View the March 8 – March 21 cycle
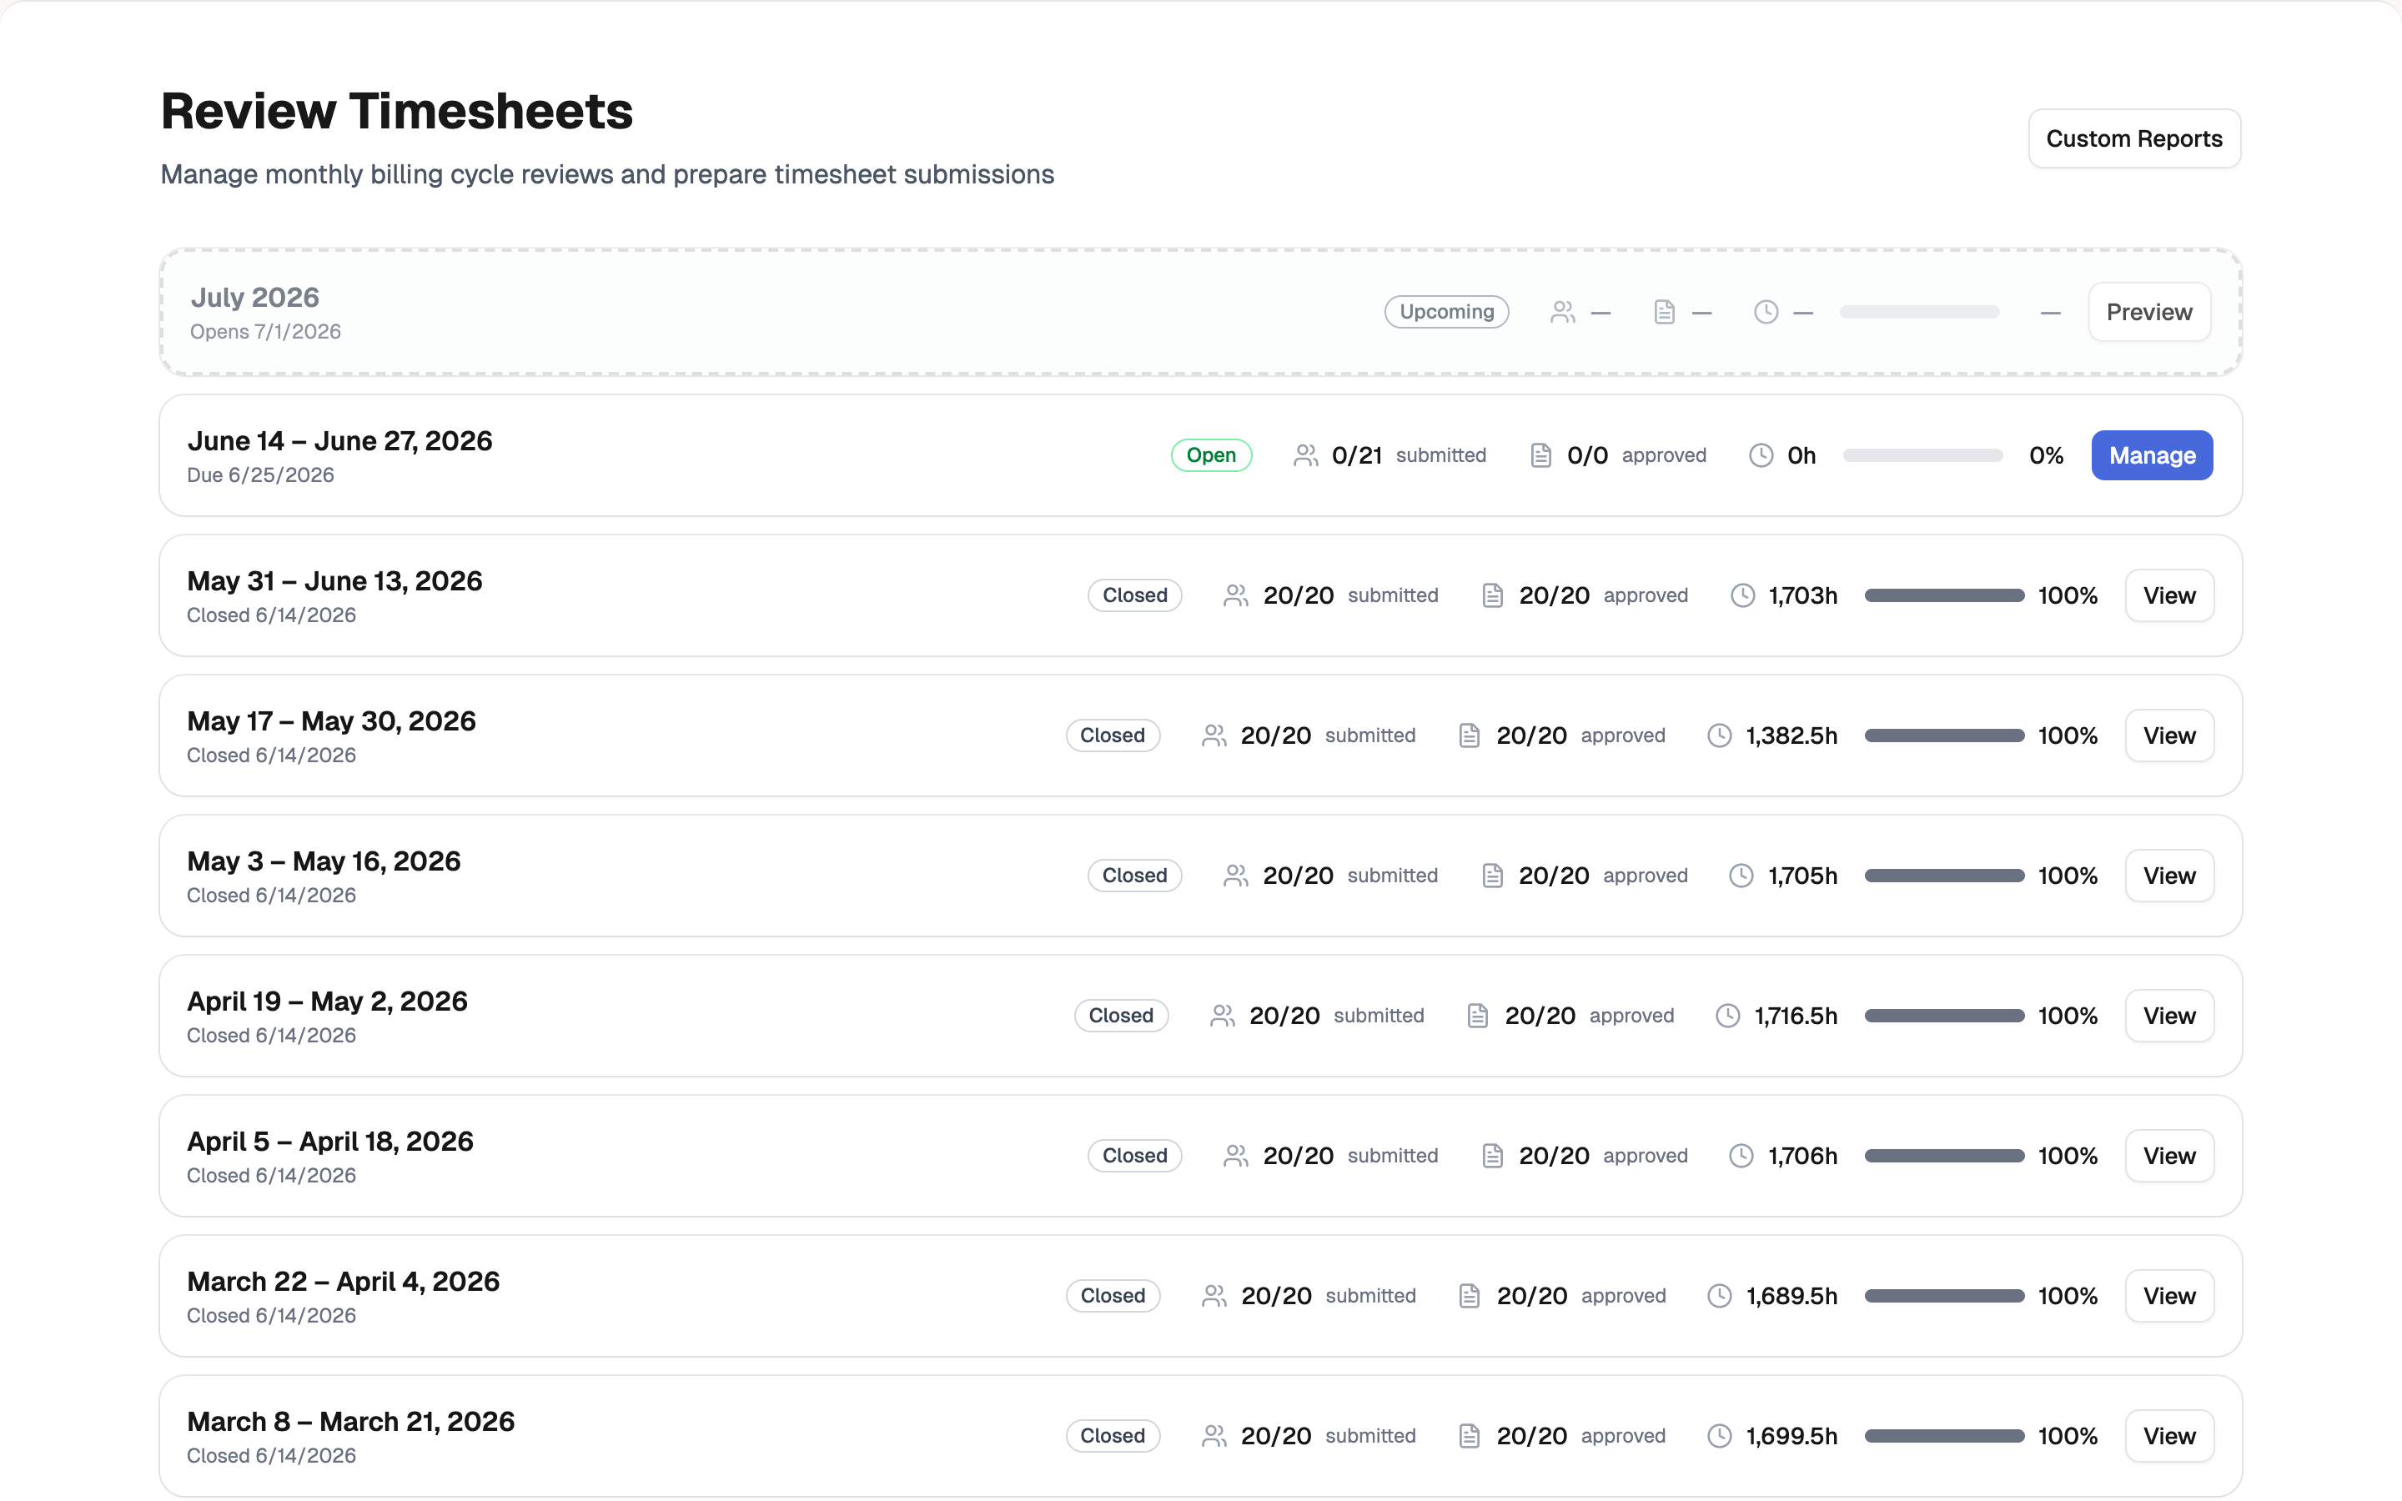Image resolution: width=2402 pixels, height=1501 pixels. click(2168, 1435)
